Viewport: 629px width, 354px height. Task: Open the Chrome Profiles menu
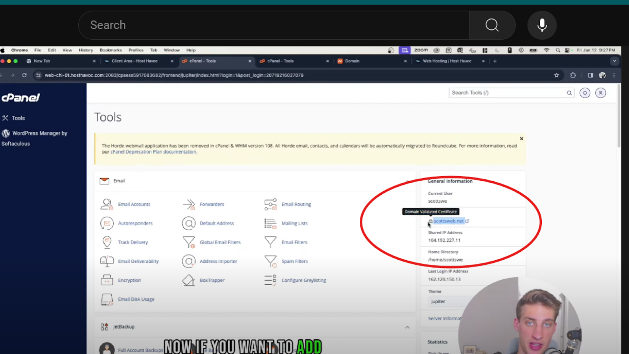(136, 50)
